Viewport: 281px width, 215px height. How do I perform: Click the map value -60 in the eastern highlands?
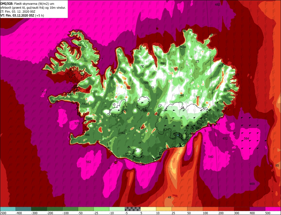coord(182,95)
